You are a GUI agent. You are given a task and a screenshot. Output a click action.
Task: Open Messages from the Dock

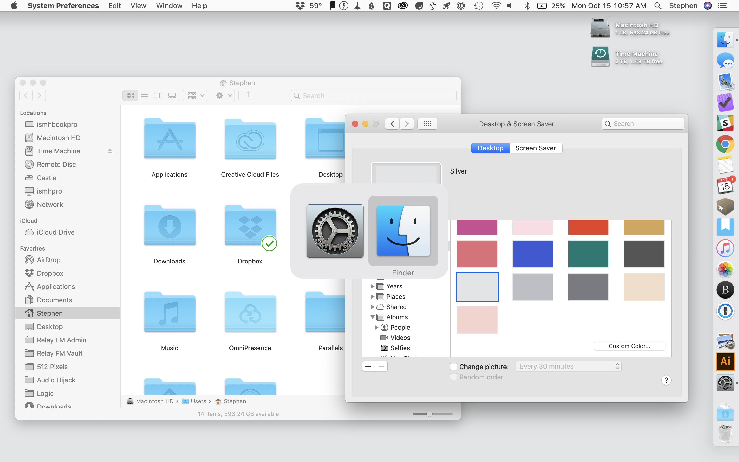coord(725,61)
